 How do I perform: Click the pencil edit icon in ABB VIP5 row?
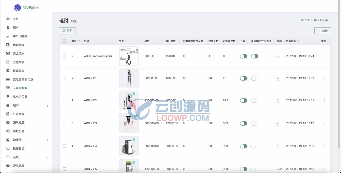pos(281,169)
